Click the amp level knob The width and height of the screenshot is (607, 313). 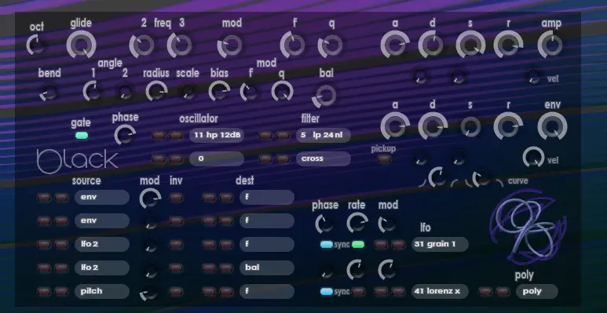pos(551,45)
